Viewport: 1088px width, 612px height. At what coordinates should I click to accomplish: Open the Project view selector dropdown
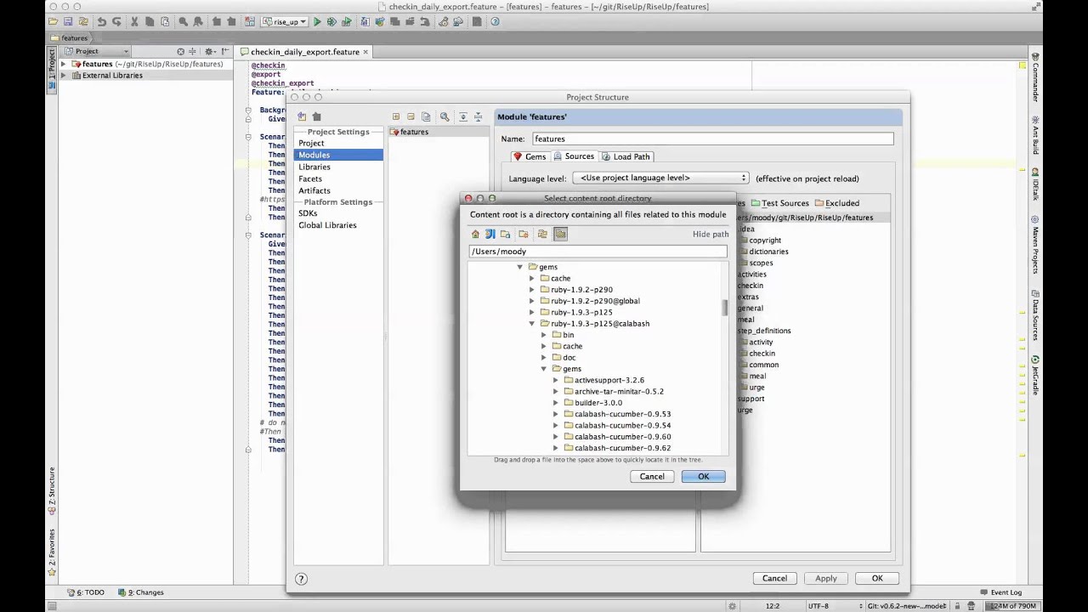tap(98, 51)
